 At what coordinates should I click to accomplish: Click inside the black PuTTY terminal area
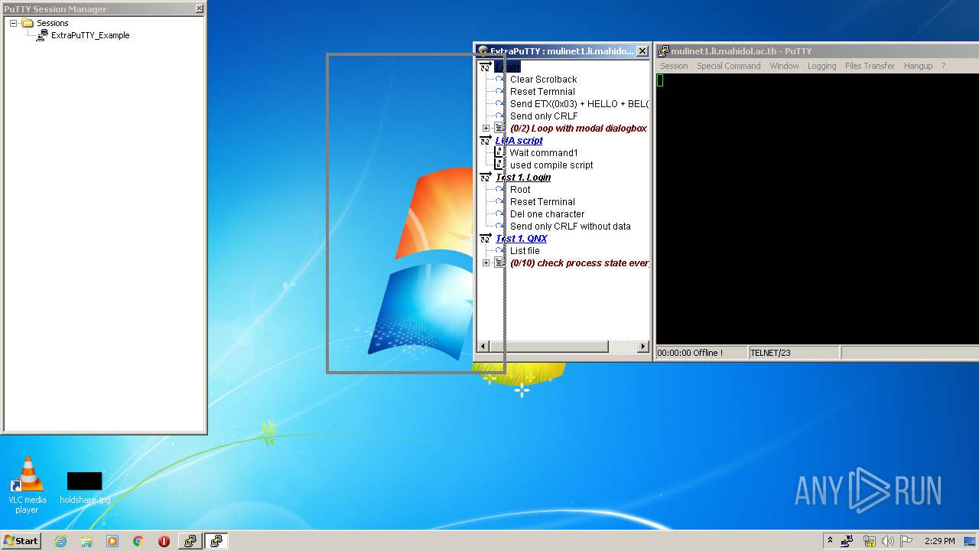click(x=817, y=208)
